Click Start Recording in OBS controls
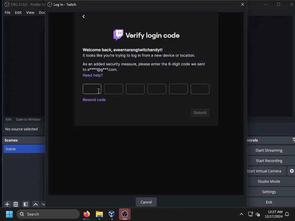 (269, 161)
